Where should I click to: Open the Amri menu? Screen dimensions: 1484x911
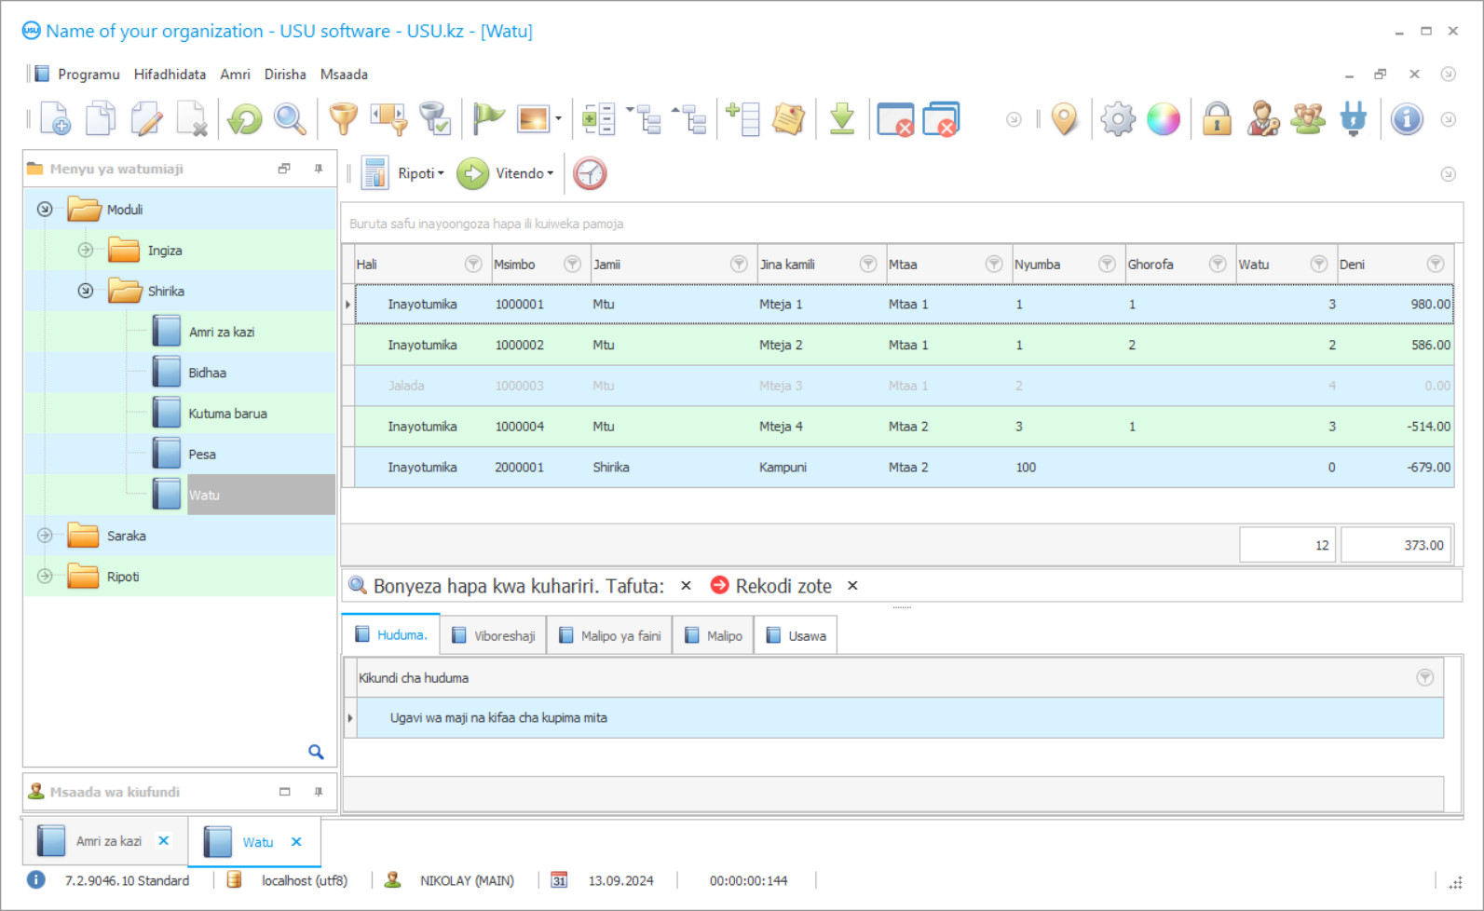tap(235, 75)
